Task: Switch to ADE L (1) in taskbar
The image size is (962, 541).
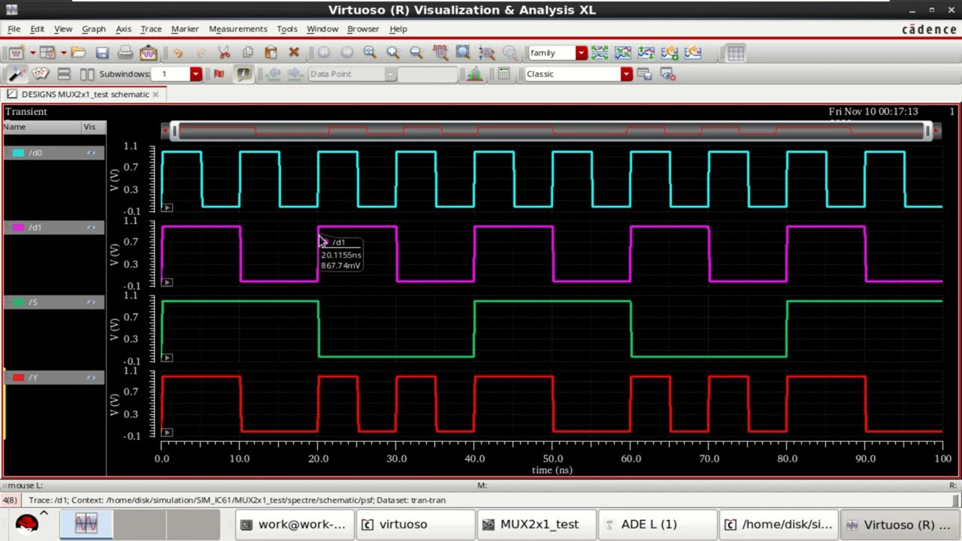Action: pyautogui.click(x=658, y=524)
